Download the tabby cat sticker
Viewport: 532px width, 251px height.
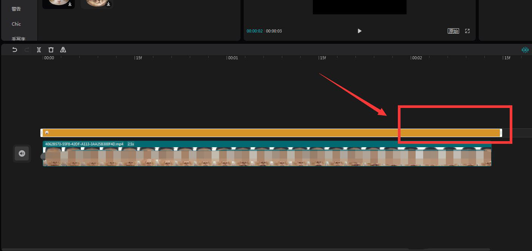[x=108, y=4]
